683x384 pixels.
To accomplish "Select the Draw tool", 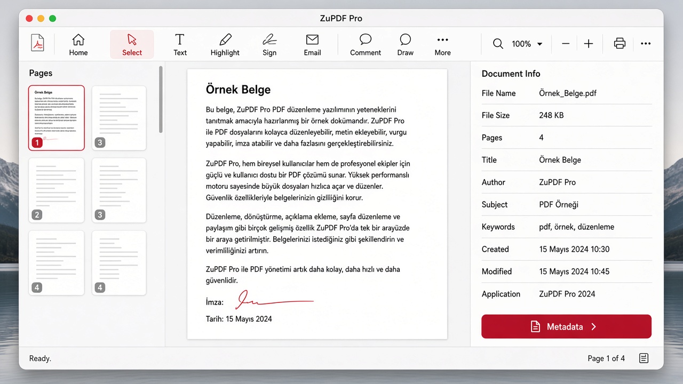I will click(x=406, y=44).
